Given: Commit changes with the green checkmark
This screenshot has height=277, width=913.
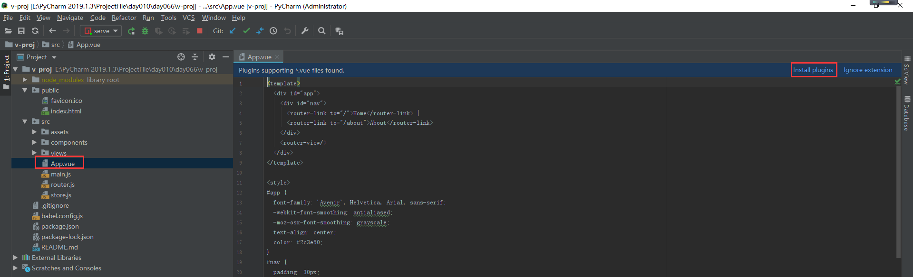Looking at the screenshot, I should tap(246, 31).
